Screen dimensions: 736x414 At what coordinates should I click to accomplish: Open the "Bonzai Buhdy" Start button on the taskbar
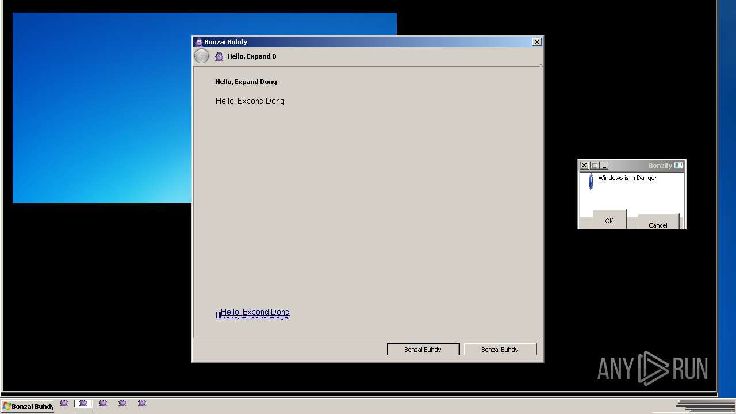coord(28,406)
